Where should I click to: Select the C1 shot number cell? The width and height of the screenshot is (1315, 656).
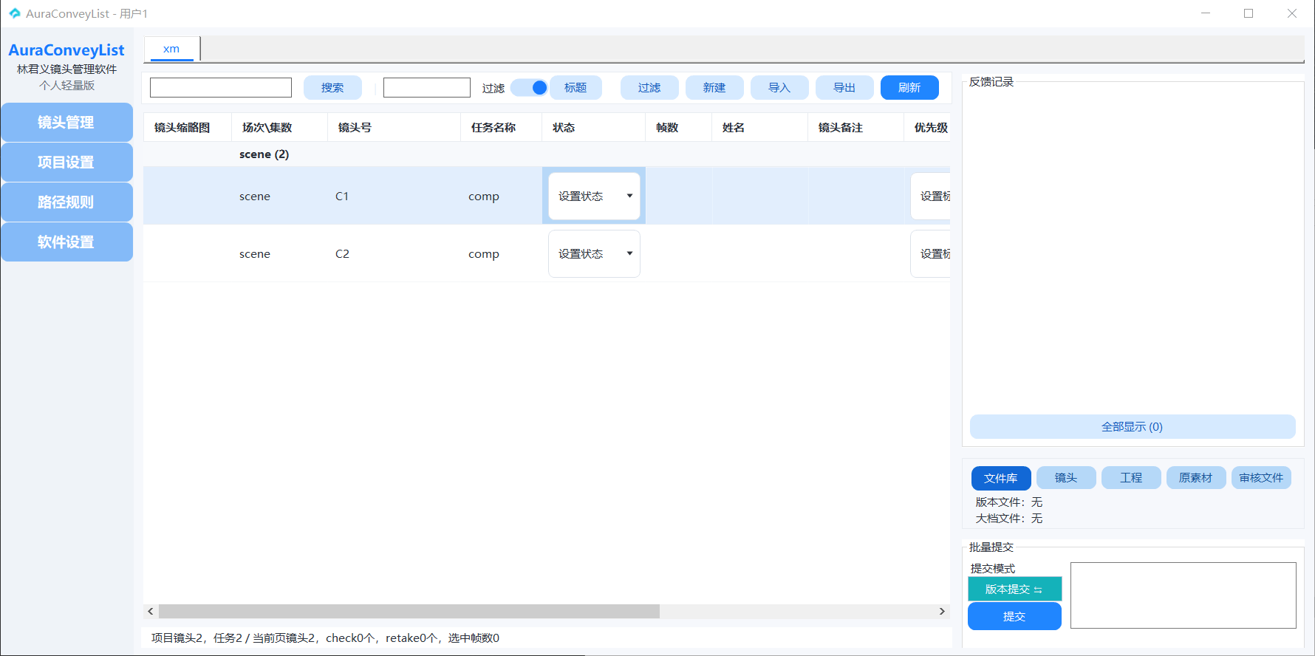pos(394,196)
